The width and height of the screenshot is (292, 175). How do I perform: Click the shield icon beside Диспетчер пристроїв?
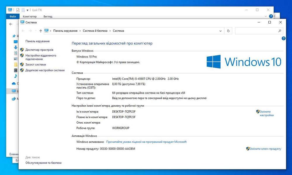pyautogui.click(x=22, y=50)
